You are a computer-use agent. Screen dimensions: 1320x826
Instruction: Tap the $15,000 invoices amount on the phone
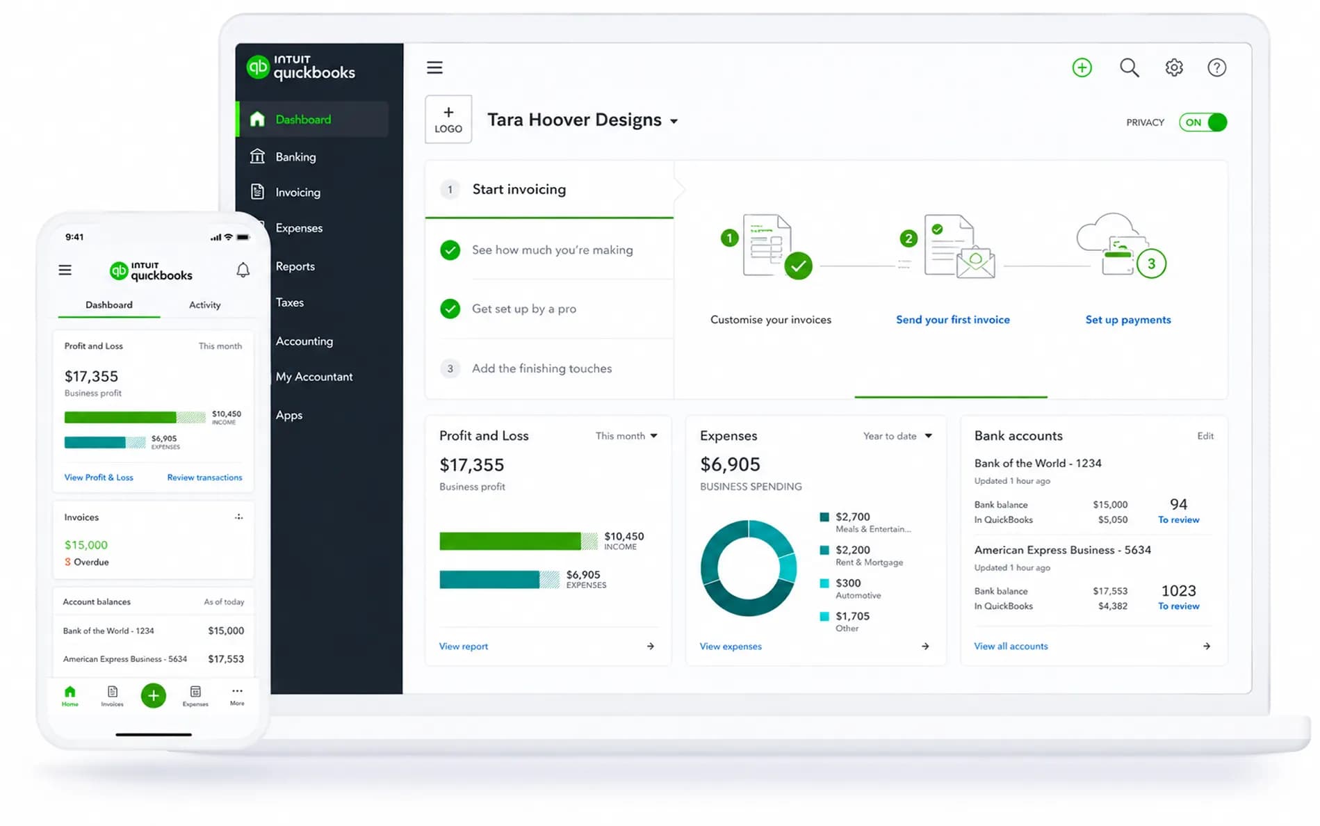tap(86, 545)
